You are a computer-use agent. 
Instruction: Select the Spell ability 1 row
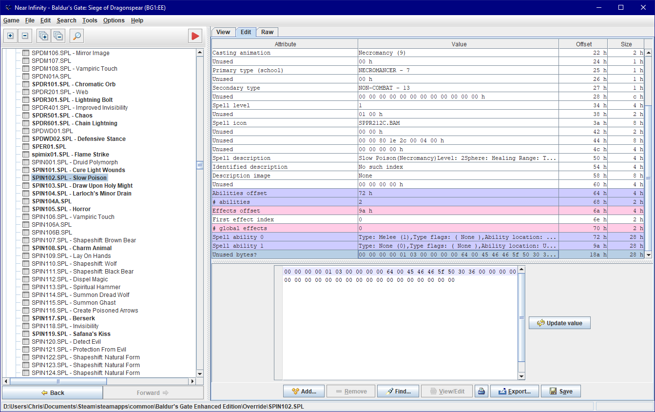428,246
